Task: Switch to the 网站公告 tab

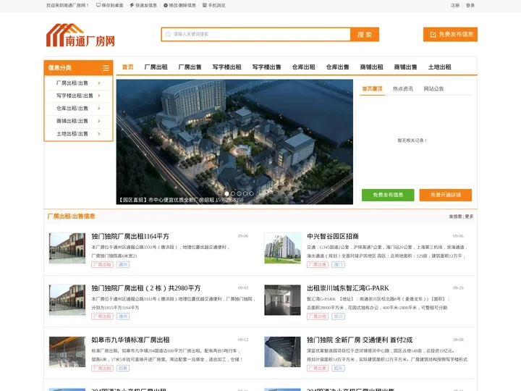Action: click(x=433, y=89)
